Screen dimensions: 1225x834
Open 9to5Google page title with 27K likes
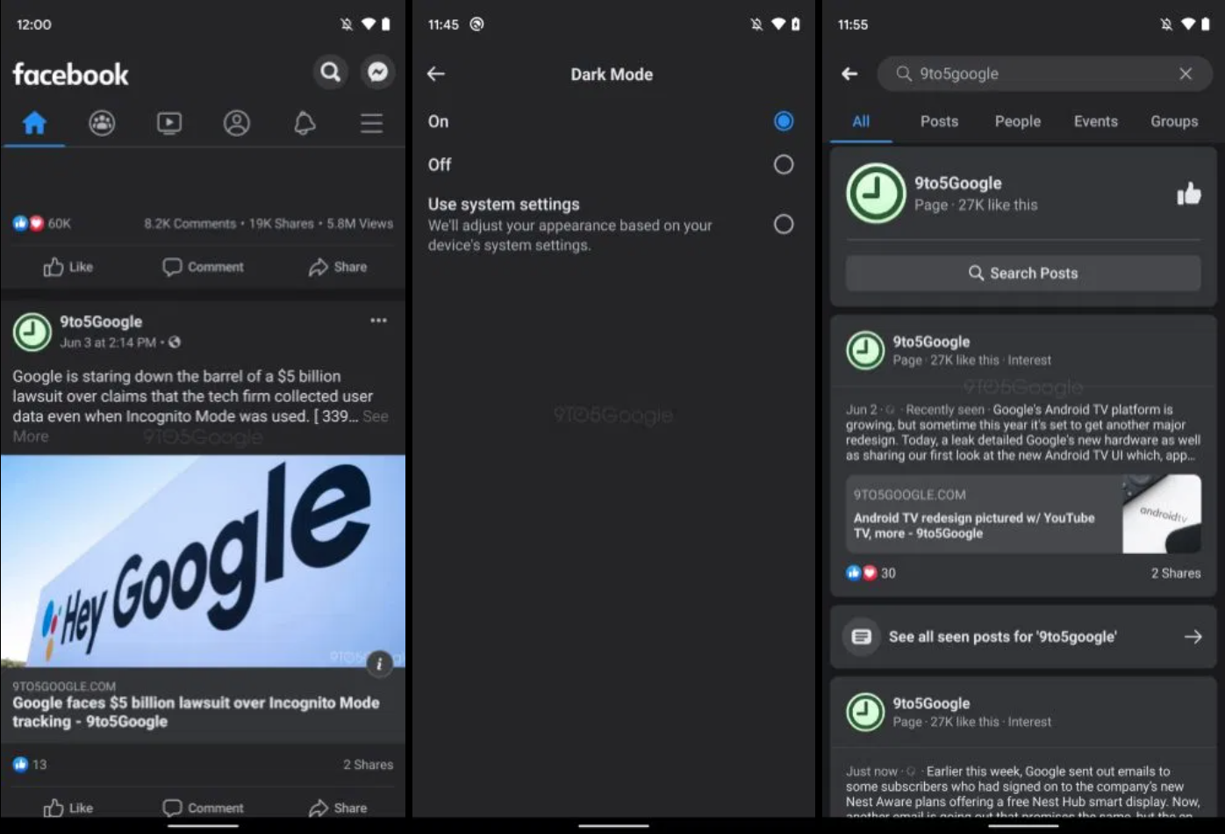(x=958, y=183)
